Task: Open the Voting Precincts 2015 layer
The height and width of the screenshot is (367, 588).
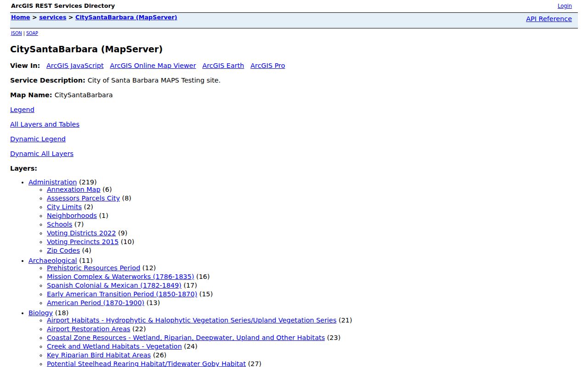Action: 83,242
